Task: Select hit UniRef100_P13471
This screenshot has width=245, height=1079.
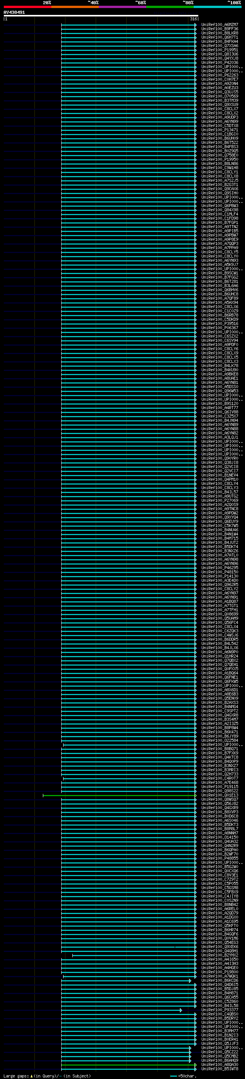Action: pos(219,130)
